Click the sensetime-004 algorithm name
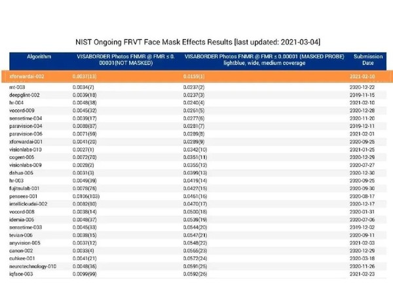Viewport: 393px width, 295px height. (x=26, y=118)
